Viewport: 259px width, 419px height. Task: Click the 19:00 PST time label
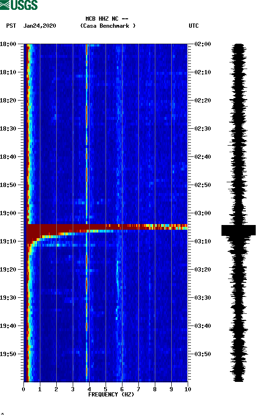(8, 213)
